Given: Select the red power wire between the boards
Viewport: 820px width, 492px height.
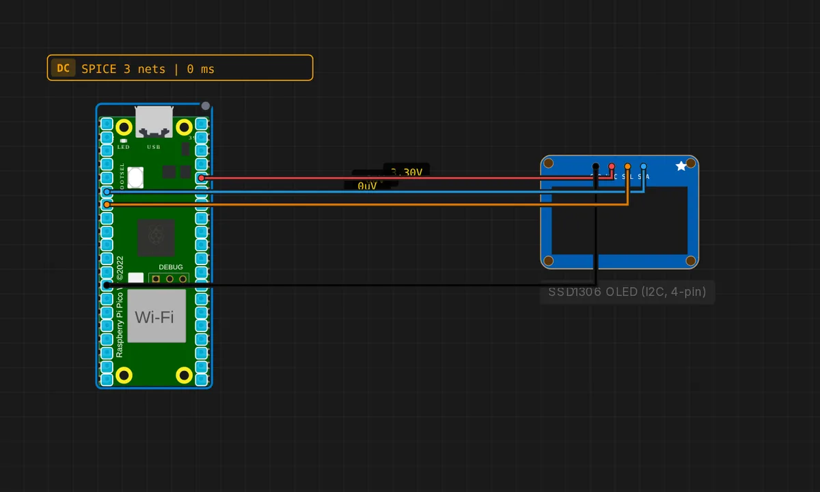Looking at the screenshot, I should (407, 178).
